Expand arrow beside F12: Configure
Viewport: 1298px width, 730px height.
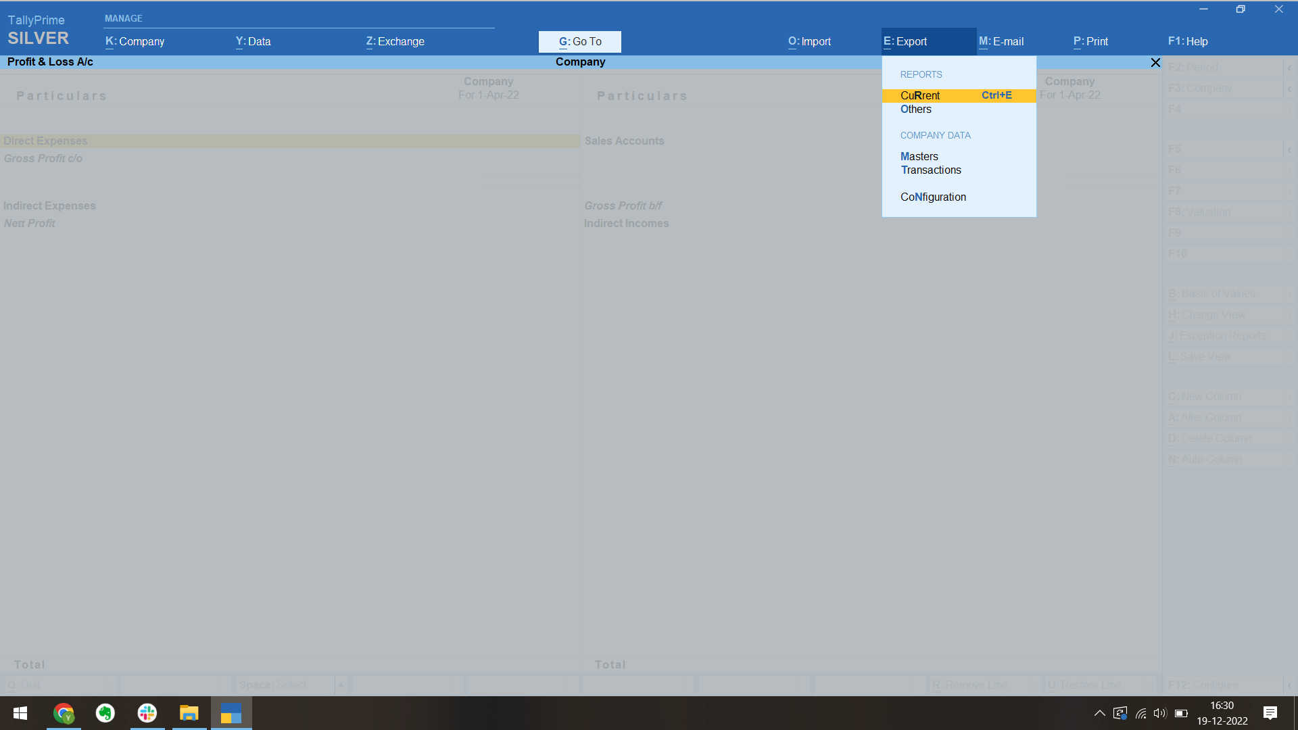point(1290,685)
